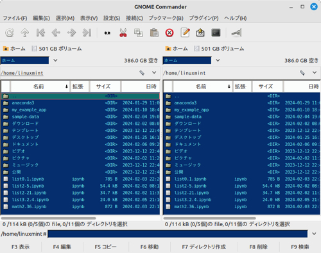Sort right pane by 拡張 column
Image resolution: width=321 pixels, height=253 pixels.
coord(241,86)
